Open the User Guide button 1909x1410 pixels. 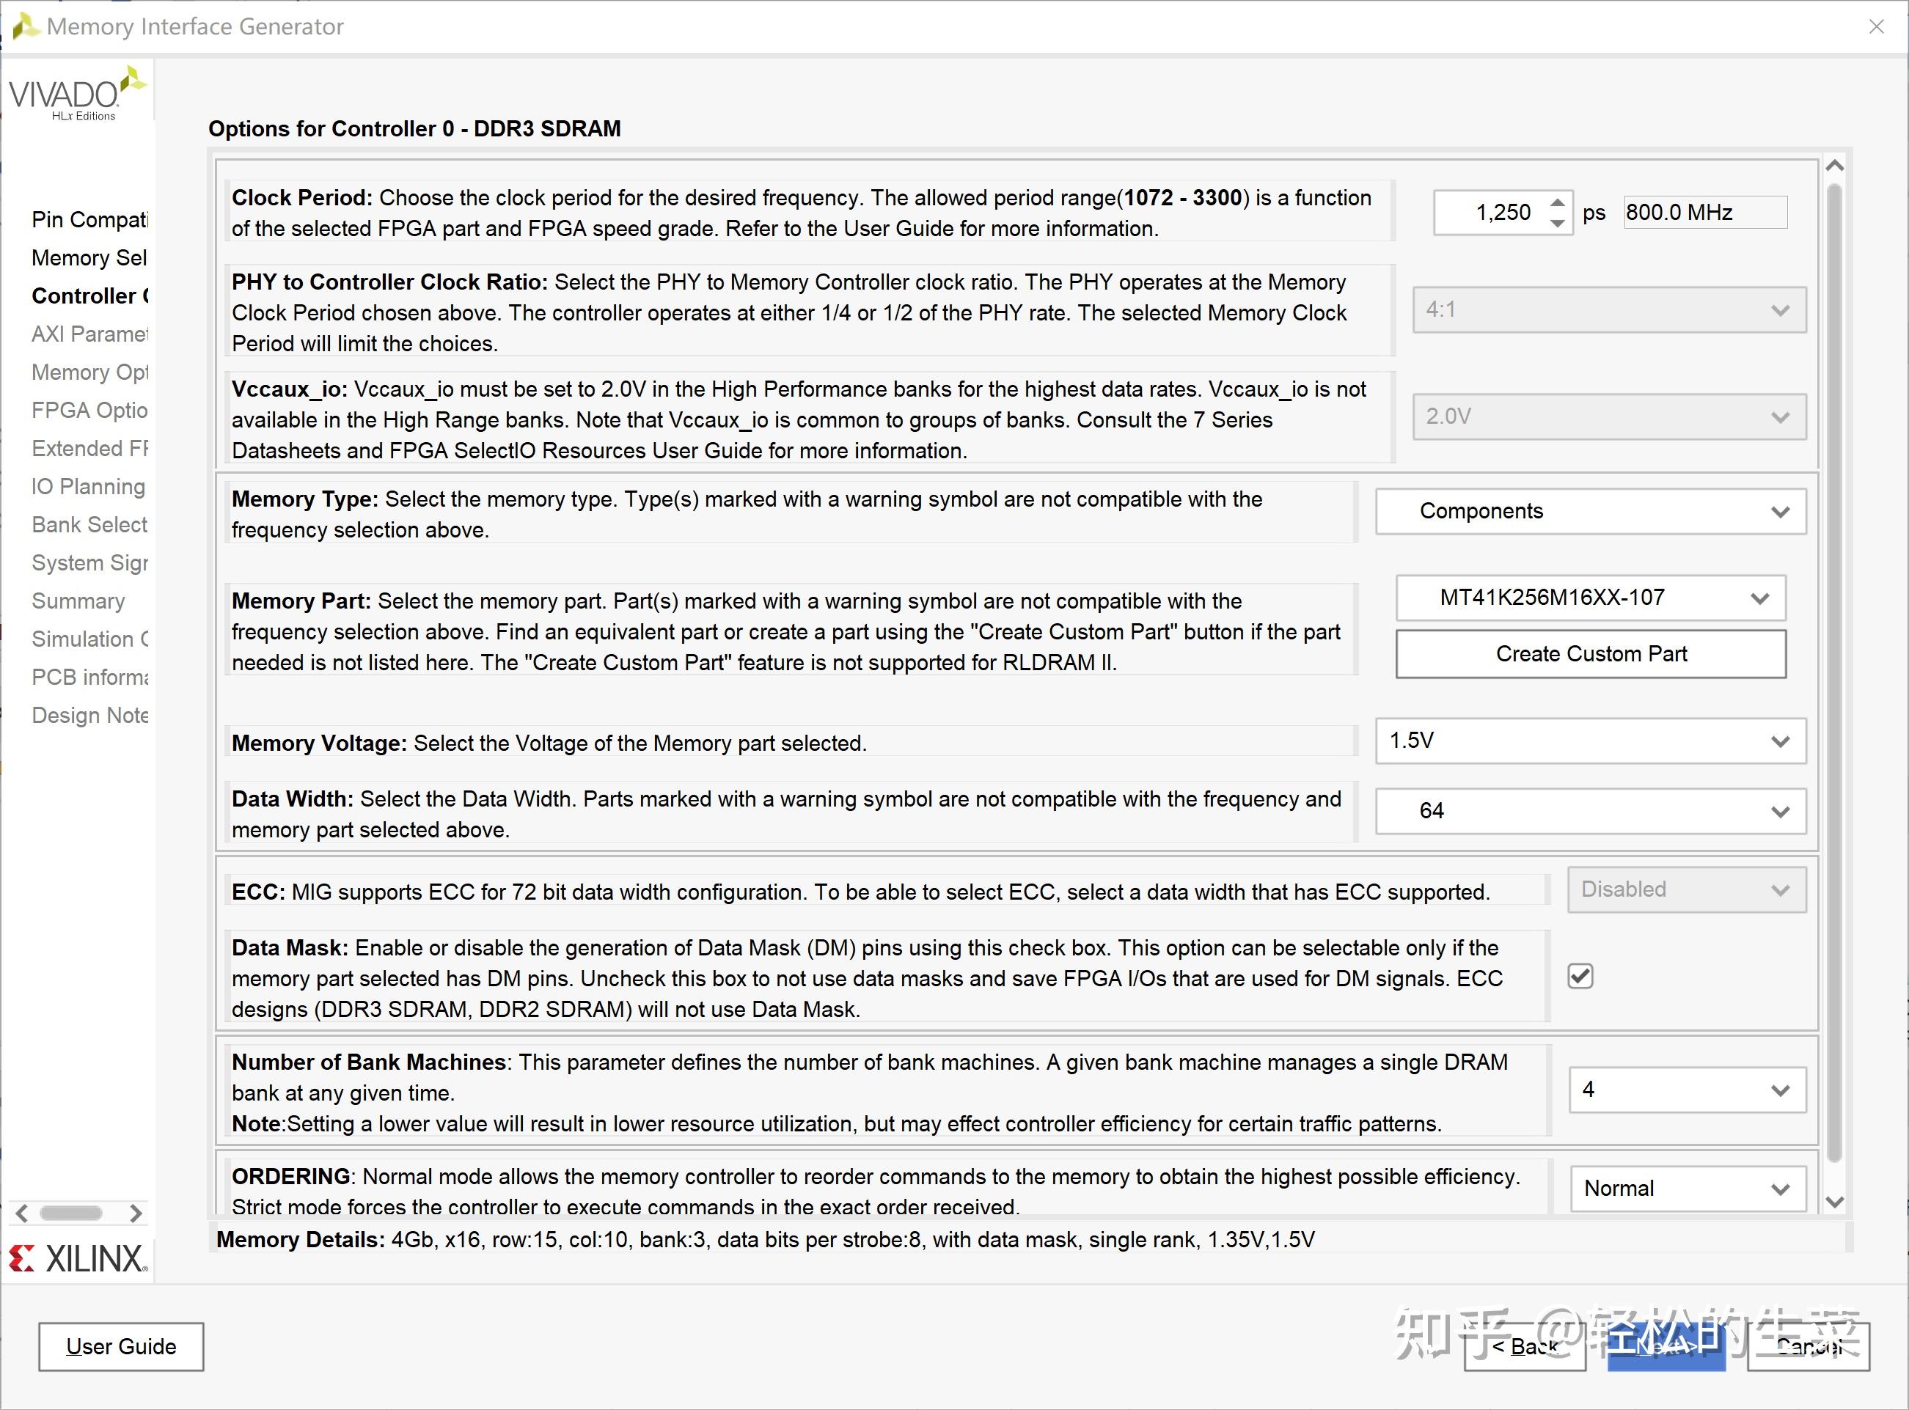(x=121, y=1347)
